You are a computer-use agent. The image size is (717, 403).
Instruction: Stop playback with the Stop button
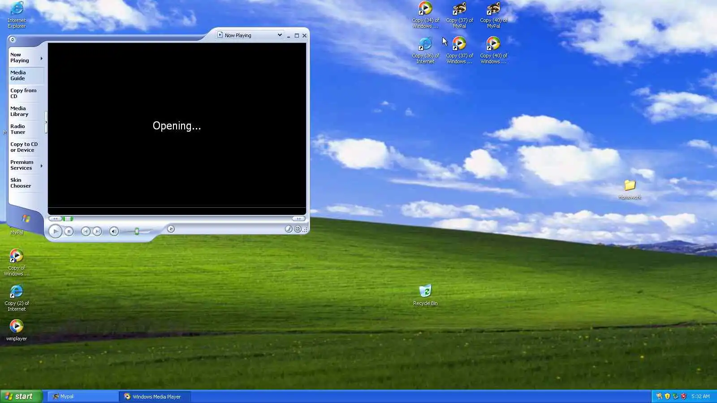coord(69,232)
